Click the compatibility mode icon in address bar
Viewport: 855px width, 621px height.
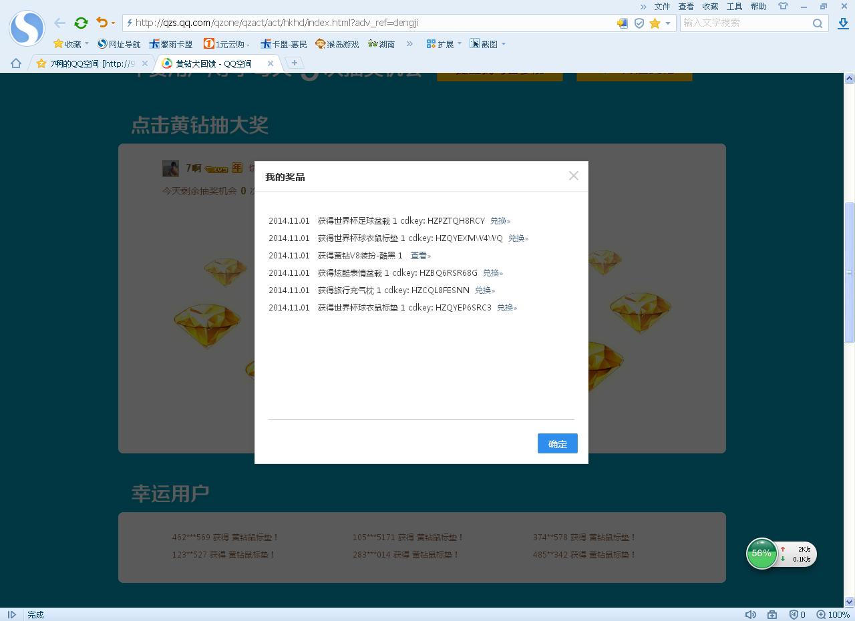click(x=623, y=23)
